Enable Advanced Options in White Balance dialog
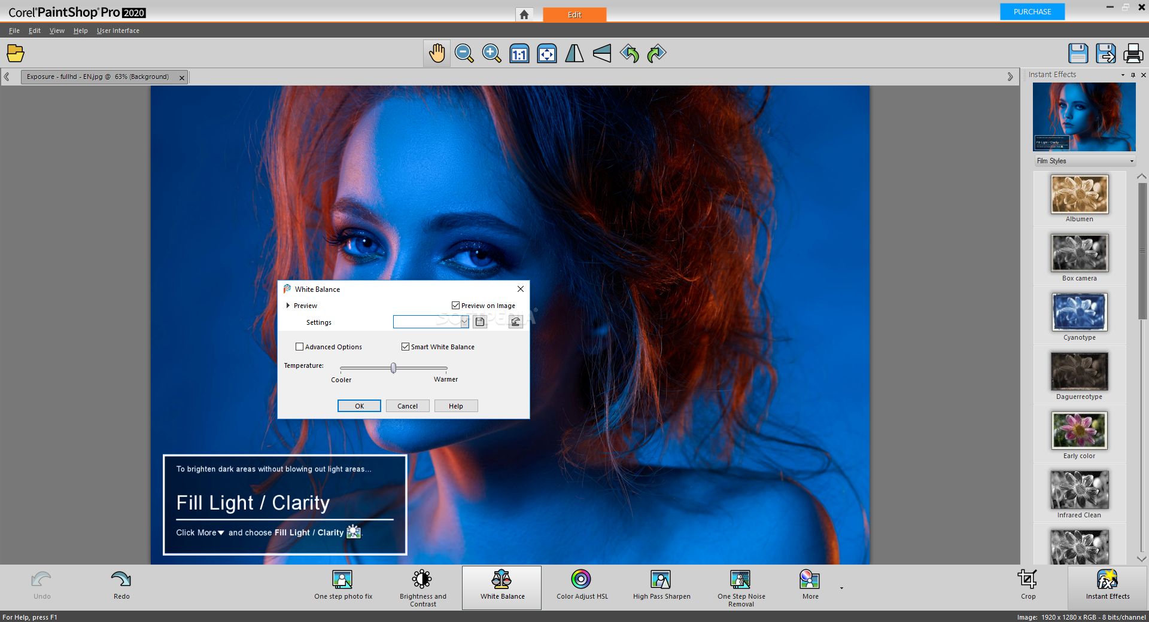Image resolution: width=1149 pixels, height=622 pixels. point(300,347)
